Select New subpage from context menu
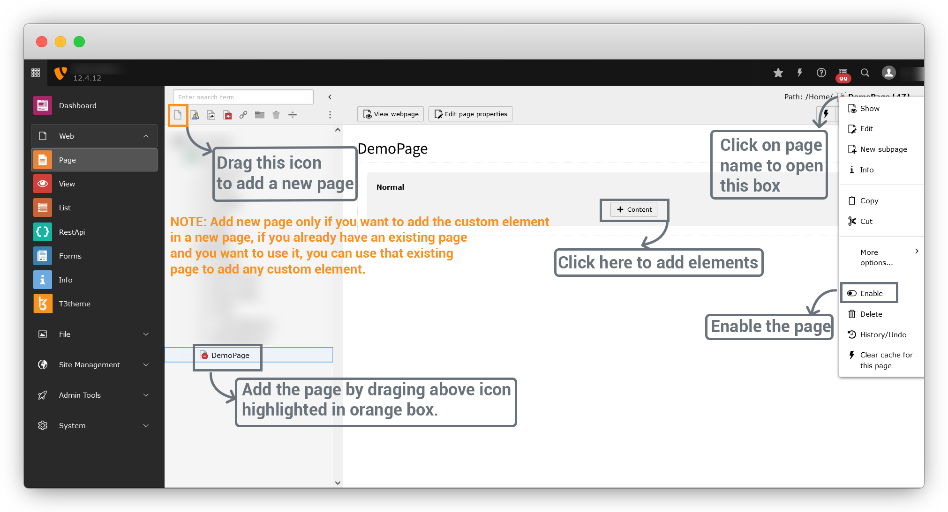Screen dimensions: 948x512 click(x=883, y=149)
